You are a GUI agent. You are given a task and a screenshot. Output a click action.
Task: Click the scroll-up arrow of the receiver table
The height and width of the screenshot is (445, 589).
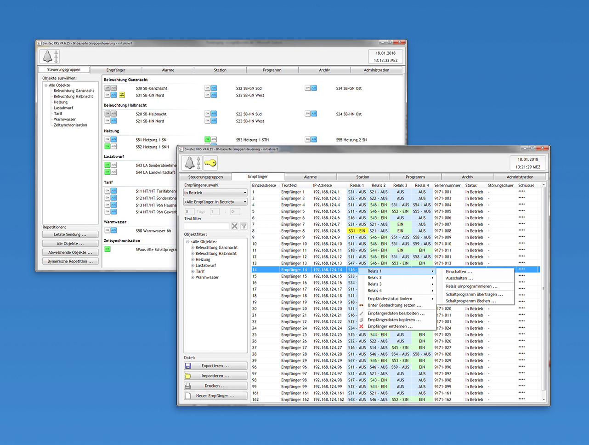544,185
